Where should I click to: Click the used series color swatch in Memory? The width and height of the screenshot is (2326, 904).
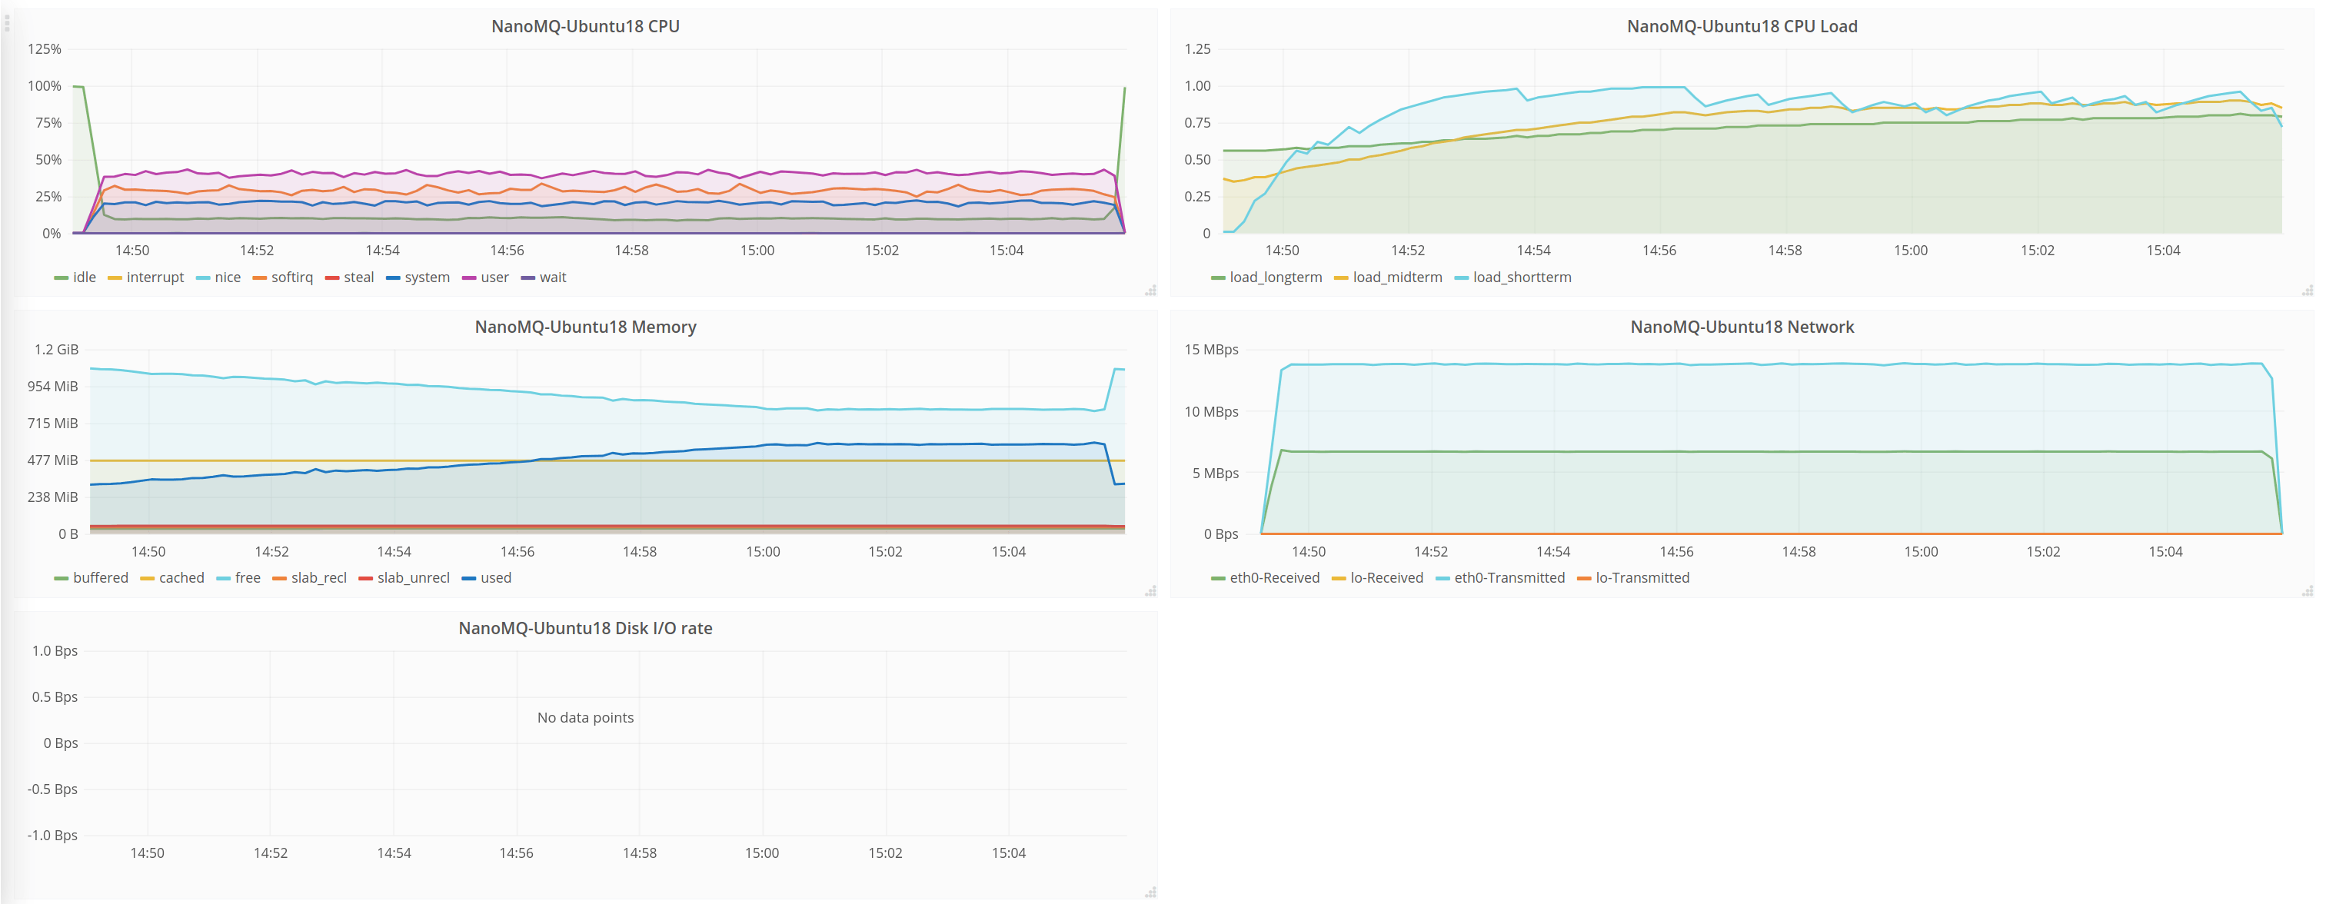(x=468, y=579)
